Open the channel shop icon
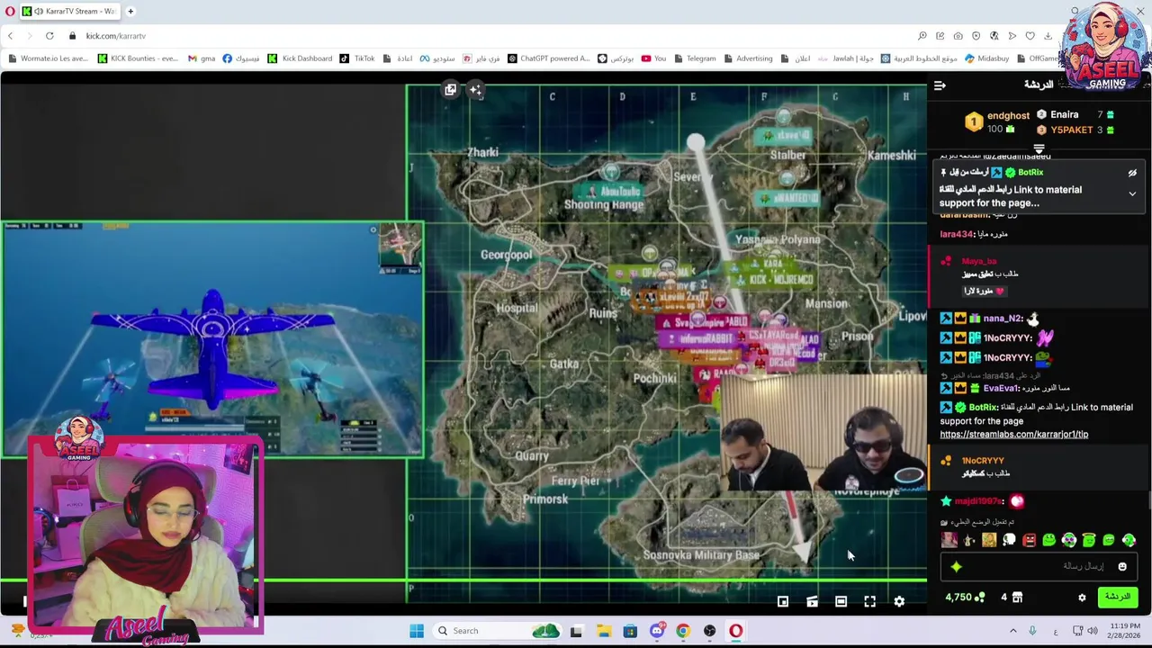The width and height of the screenshot is (1152, 648). point(1017,597)
